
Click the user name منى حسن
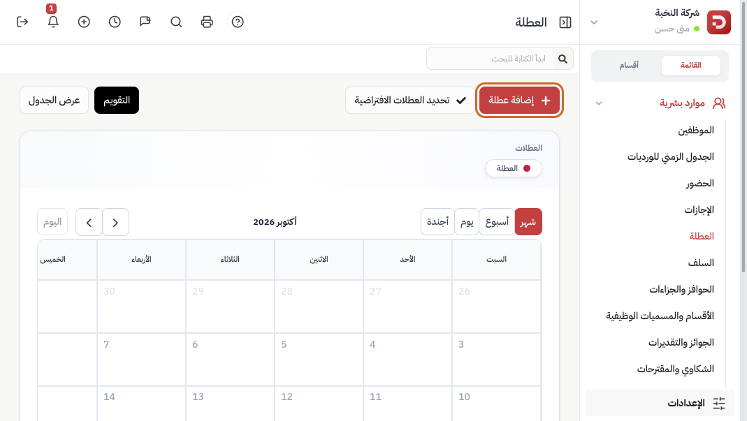pyautogui.click(x=672, y=29)
